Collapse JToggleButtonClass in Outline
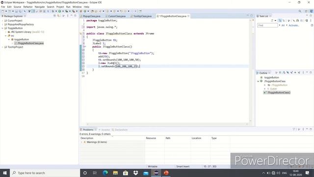314x177 pixels. click(258, 81)
